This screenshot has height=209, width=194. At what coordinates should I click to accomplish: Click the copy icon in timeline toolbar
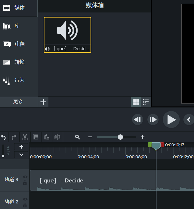(36, 137)
